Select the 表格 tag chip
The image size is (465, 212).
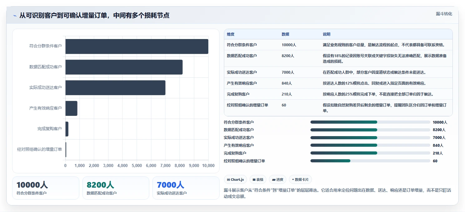(258, 180)
